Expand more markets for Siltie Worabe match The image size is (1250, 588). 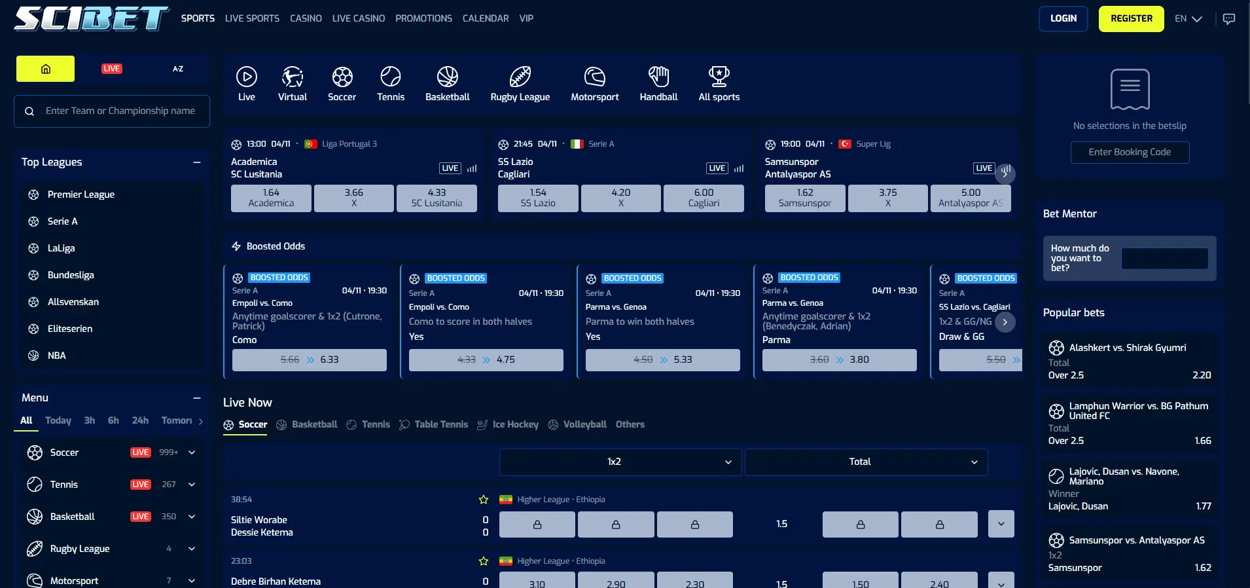tap(1001, 524)
